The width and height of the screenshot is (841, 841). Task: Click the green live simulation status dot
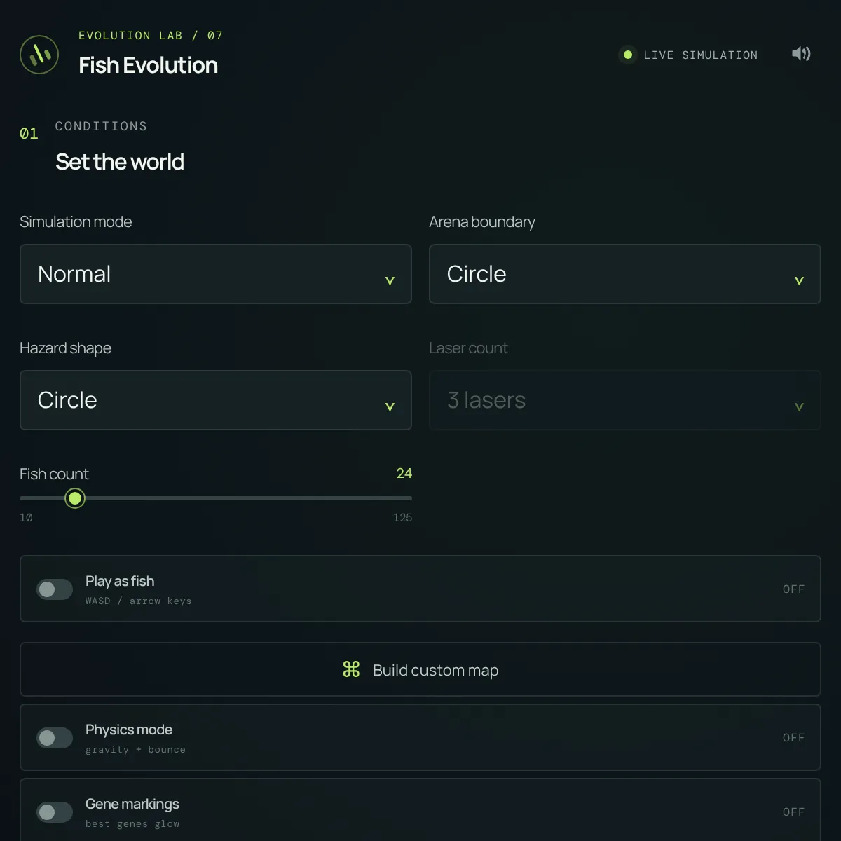click(x=628, y=55)
